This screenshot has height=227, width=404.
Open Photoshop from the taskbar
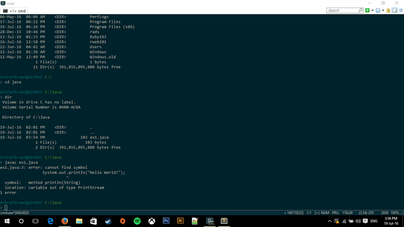coord(166,221)
